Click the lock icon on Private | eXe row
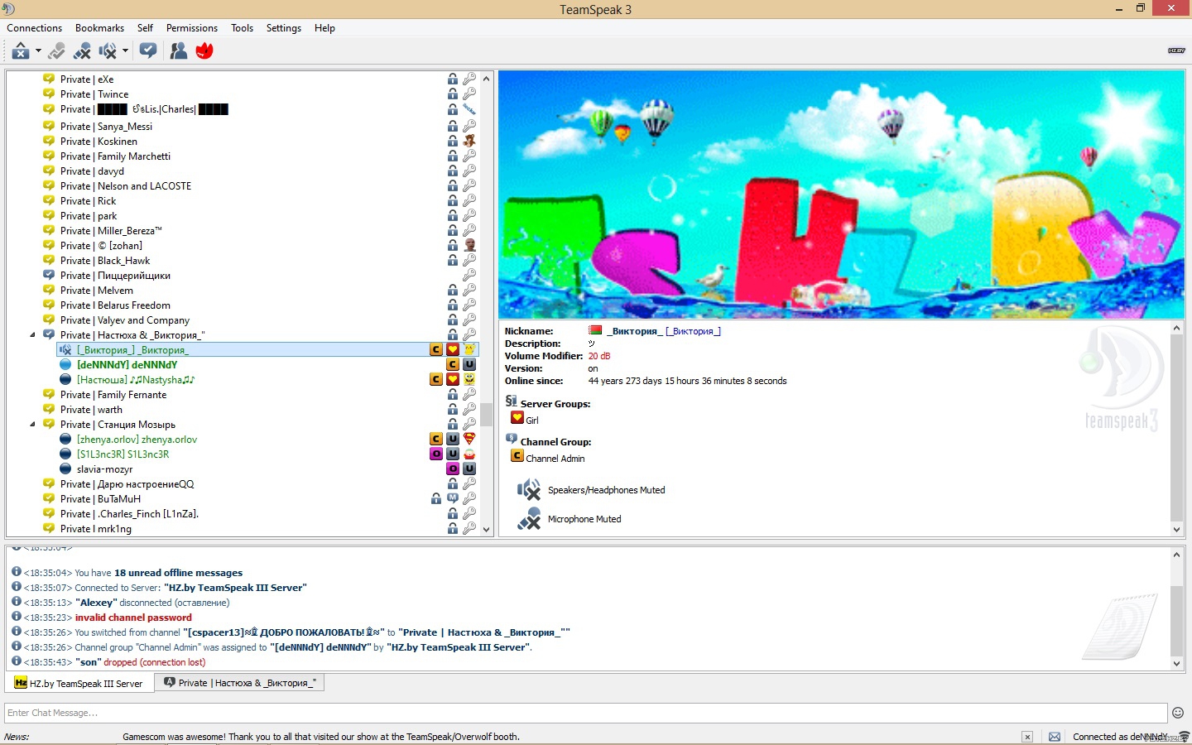The height and width of the screenshot is (745, 1192). (x=453, y=79)
